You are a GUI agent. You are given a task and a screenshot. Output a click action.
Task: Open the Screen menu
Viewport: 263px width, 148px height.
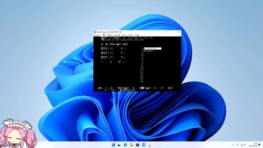click(x=124, y=35)
